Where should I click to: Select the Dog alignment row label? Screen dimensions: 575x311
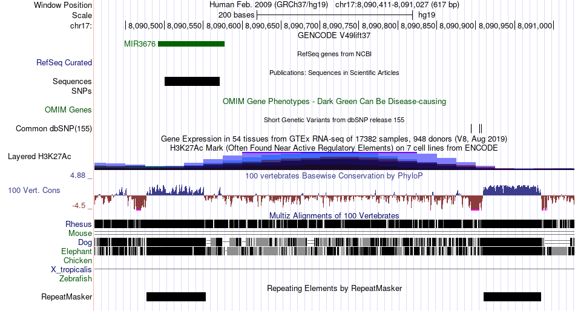pyautogui.click(x=85, y=243)
